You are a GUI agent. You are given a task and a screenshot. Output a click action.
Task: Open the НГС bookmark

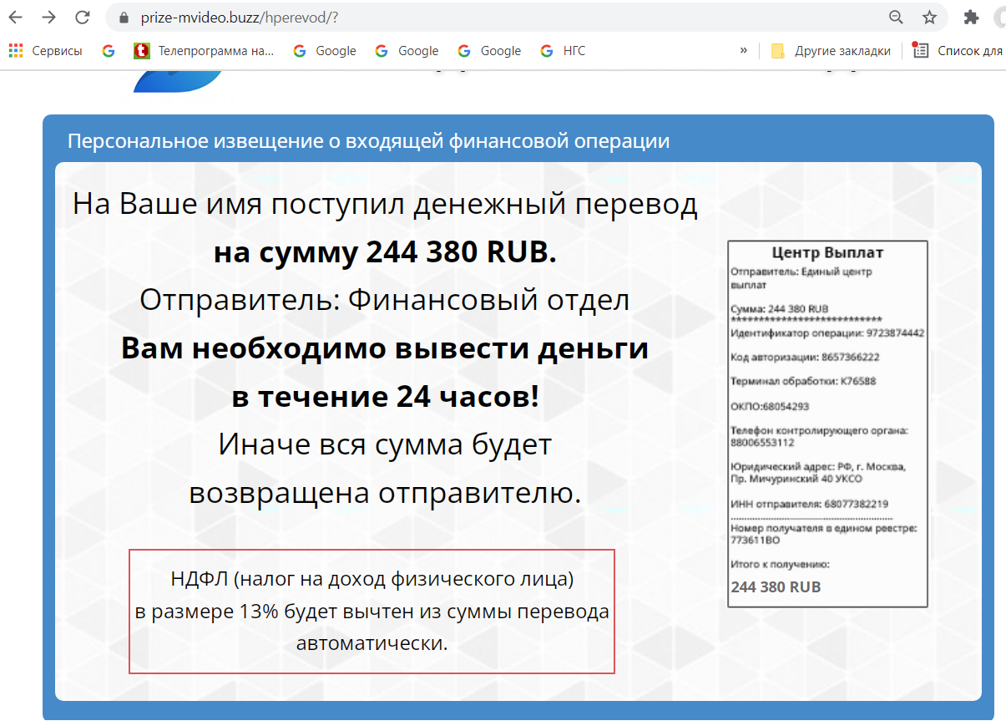point(564,51)
